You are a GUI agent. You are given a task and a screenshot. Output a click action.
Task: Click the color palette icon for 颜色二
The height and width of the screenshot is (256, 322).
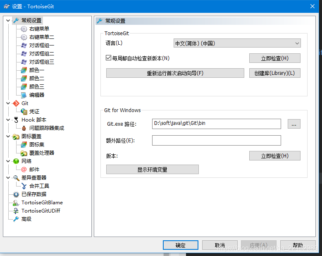pyautogui.click(x=24, y=79)
